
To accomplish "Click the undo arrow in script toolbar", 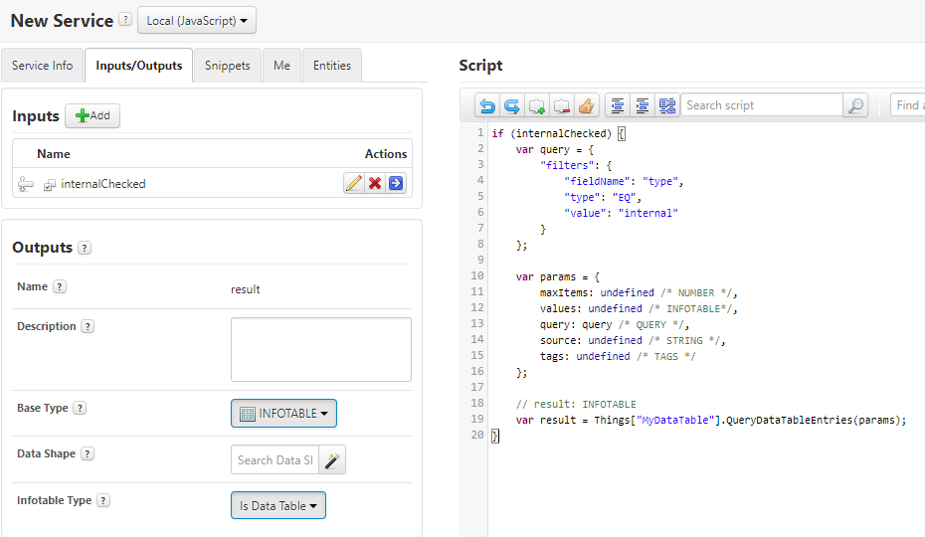I will point(487,105).
